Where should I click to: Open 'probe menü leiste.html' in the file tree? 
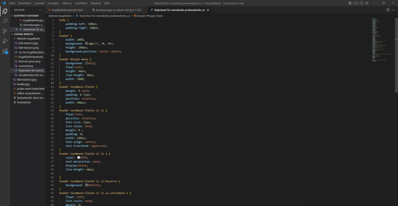coord(30,88)
